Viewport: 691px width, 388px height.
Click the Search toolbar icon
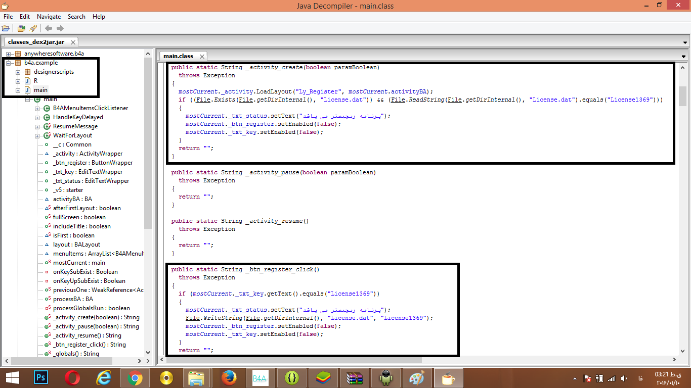click(33, 28)
